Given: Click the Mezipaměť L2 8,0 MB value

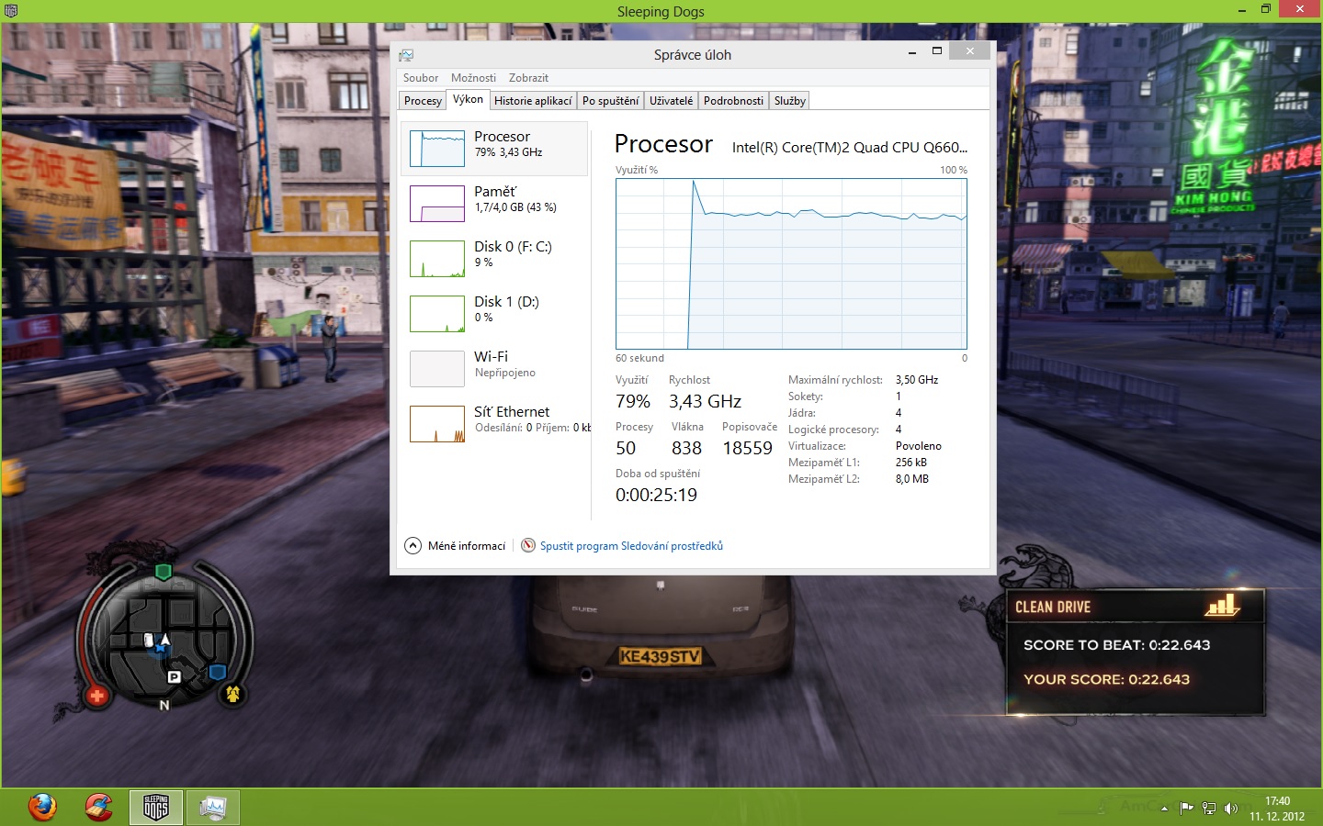Looking at the screenshot, I should tap(911, 479).
